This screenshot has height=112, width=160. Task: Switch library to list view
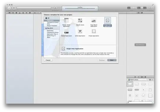(x=152, y=80)
